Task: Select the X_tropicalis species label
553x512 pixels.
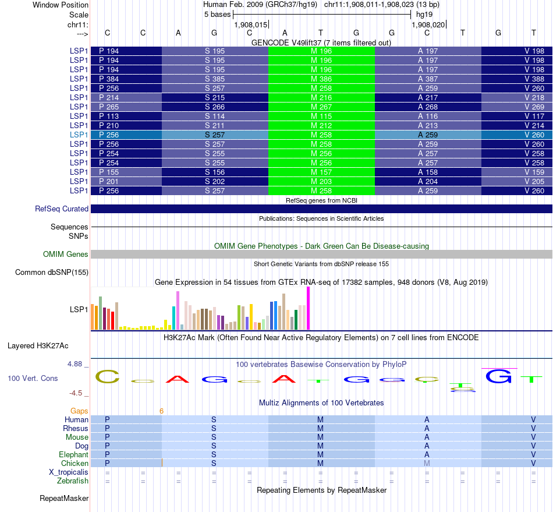Action: (69, 472)
